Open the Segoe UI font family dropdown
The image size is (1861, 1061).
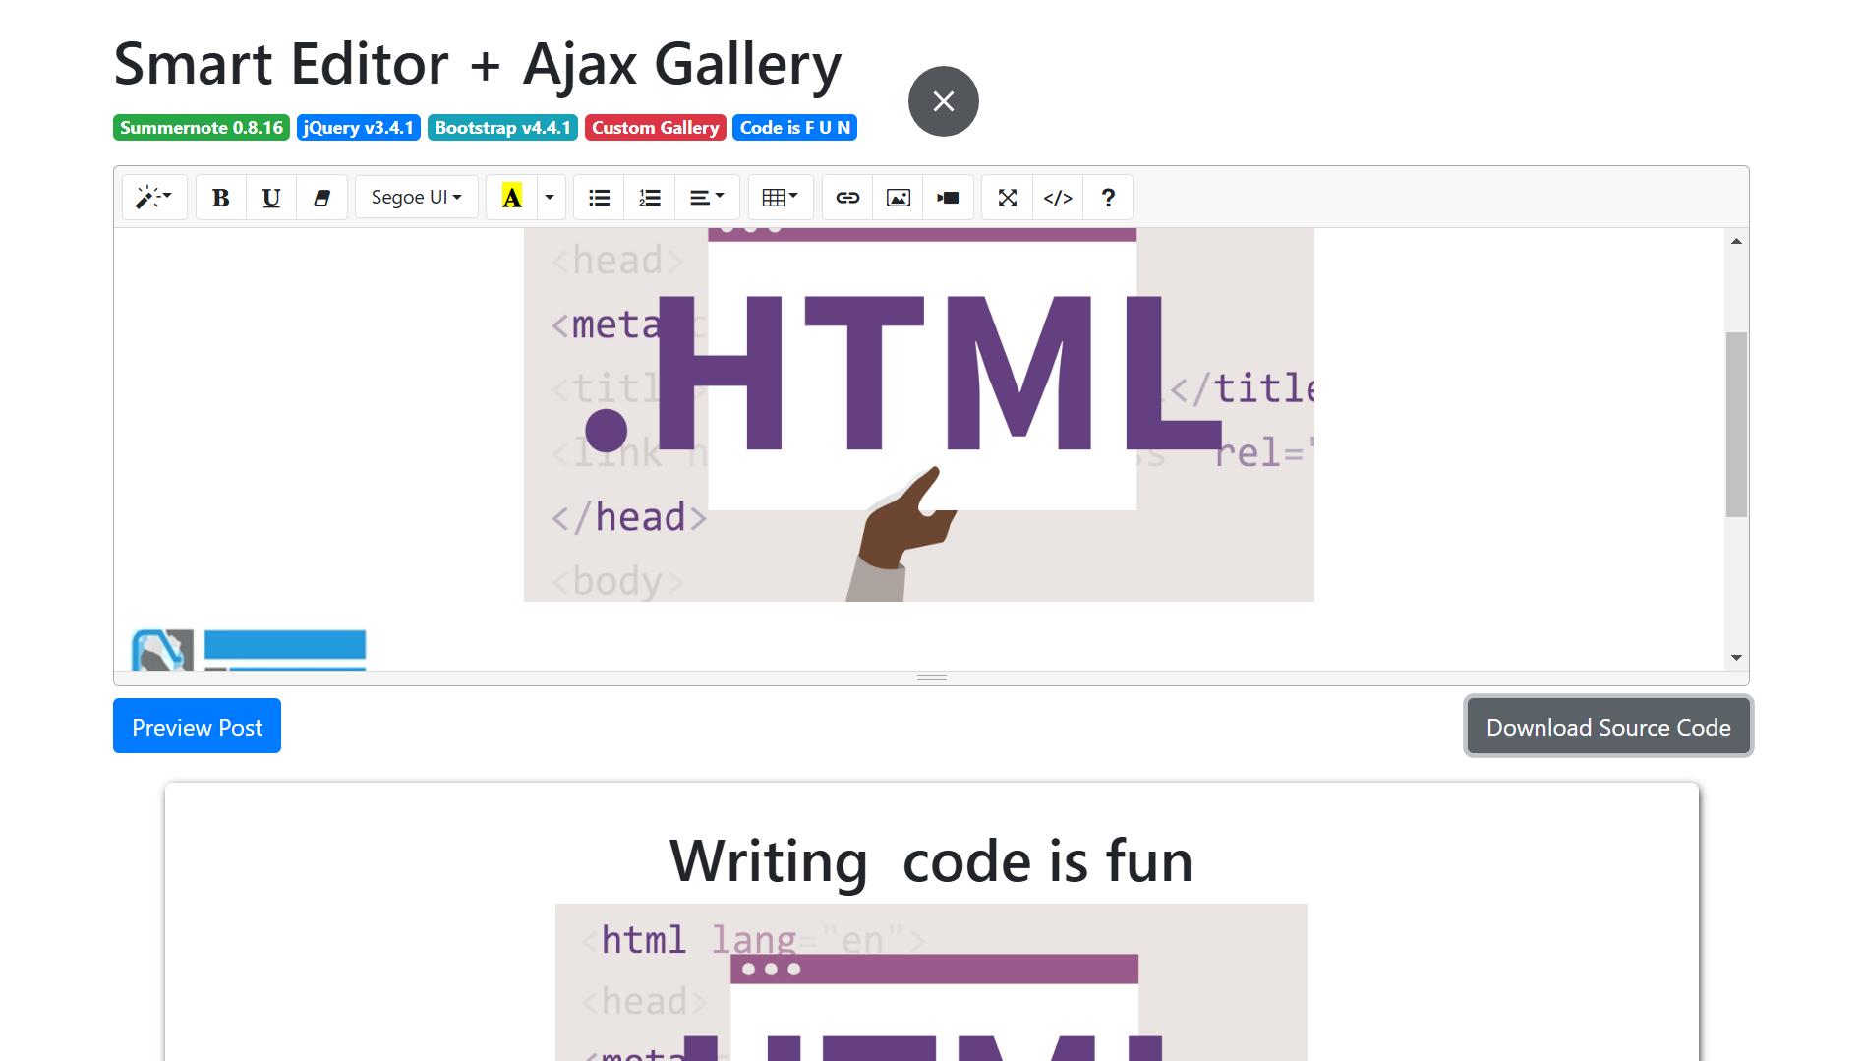416,197
